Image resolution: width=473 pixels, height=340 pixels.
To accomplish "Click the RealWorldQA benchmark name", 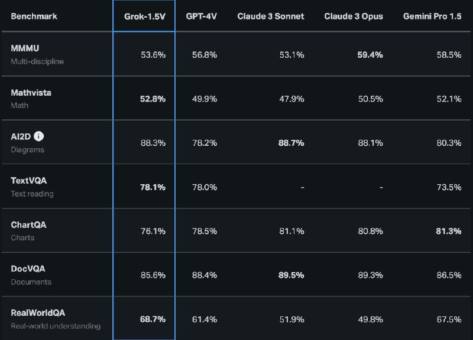I will 37,313.
